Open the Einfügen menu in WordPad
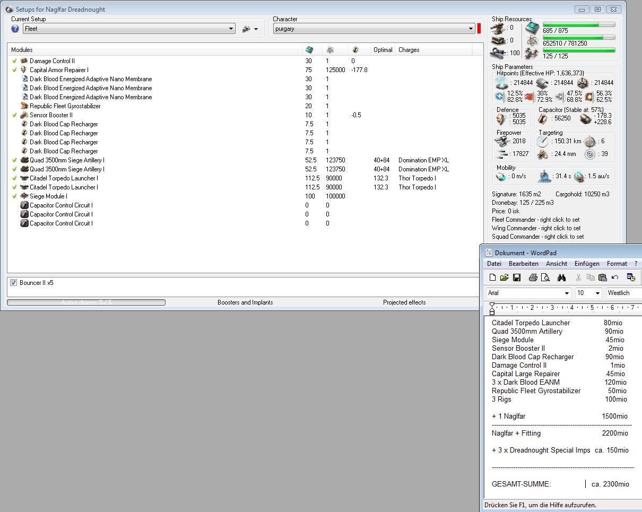The height and width of the screenshot is (512, 642). click(586, 264)
